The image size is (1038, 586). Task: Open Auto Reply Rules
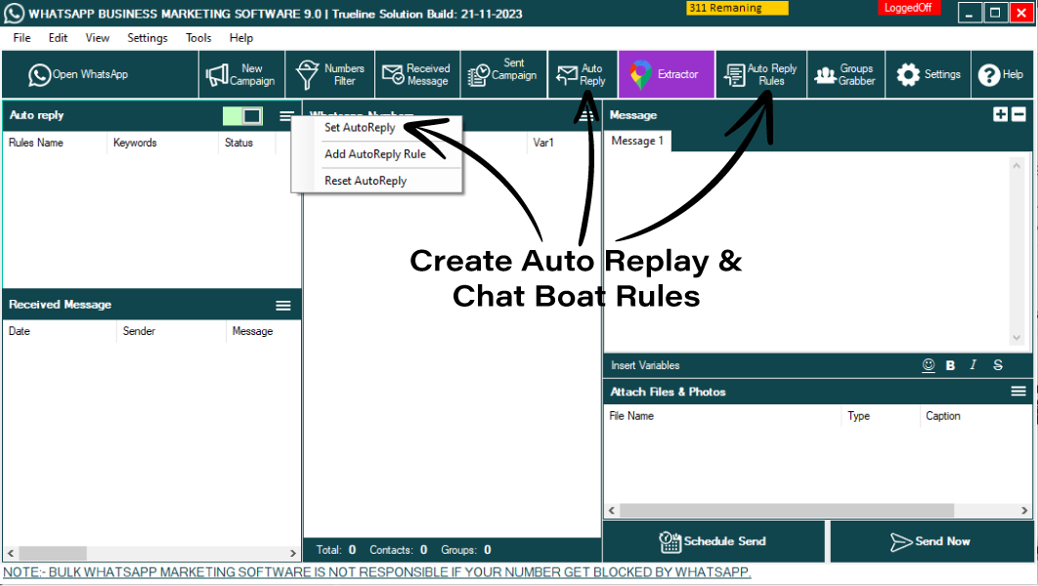[x=760, y=74]
